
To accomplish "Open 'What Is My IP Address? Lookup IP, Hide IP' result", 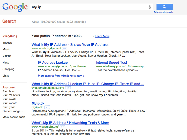I will click(88, 84).
